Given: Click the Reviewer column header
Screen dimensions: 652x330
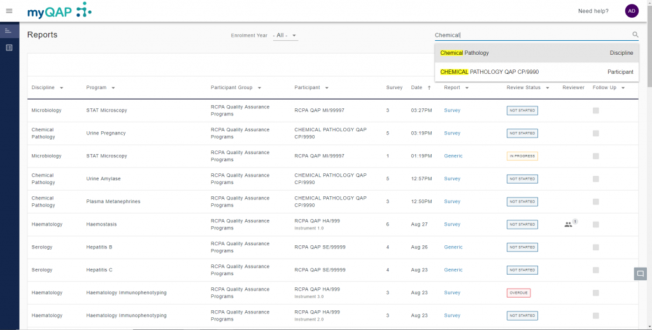Looking at the screenshot, I should pyautogui.click(x=574, y=88).
